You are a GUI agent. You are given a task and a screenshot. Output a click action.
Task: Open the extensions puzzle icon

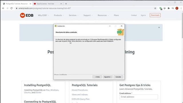(168, 8)
